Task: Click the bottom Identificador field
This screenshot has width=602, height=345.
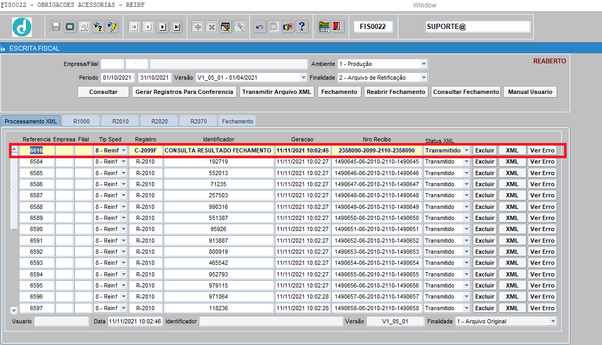Action: coord(271,322)
